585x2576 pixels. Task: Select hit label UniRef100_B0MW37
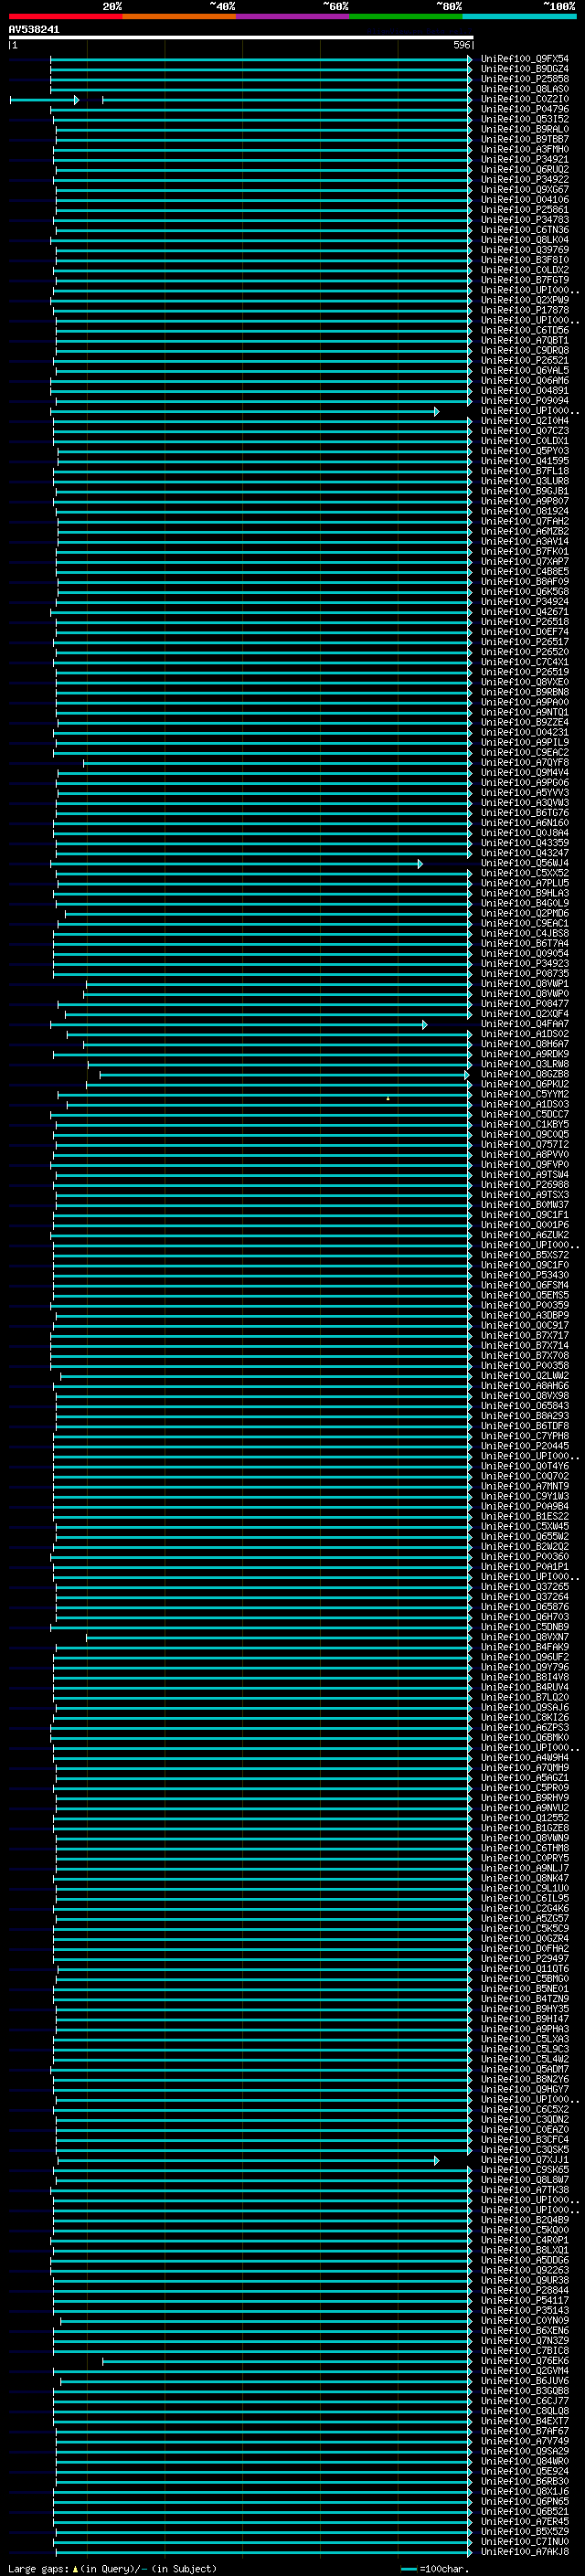525,1204
